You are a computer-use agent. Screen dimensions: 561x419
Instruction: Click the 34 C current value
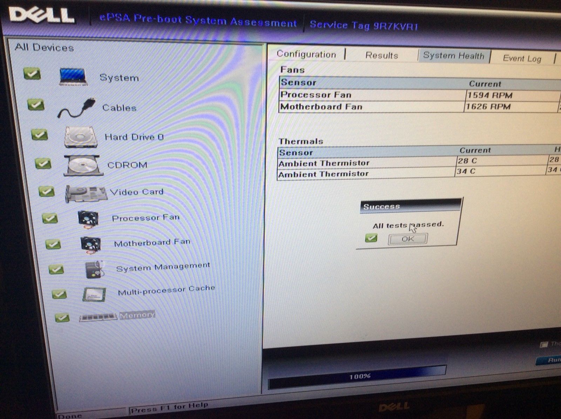[466, 171]
